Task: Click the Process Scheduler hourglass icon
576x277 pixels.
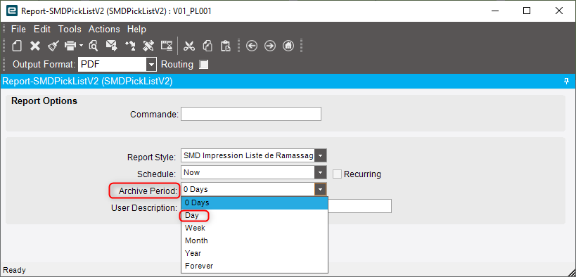Action: (x=167, y=46)
